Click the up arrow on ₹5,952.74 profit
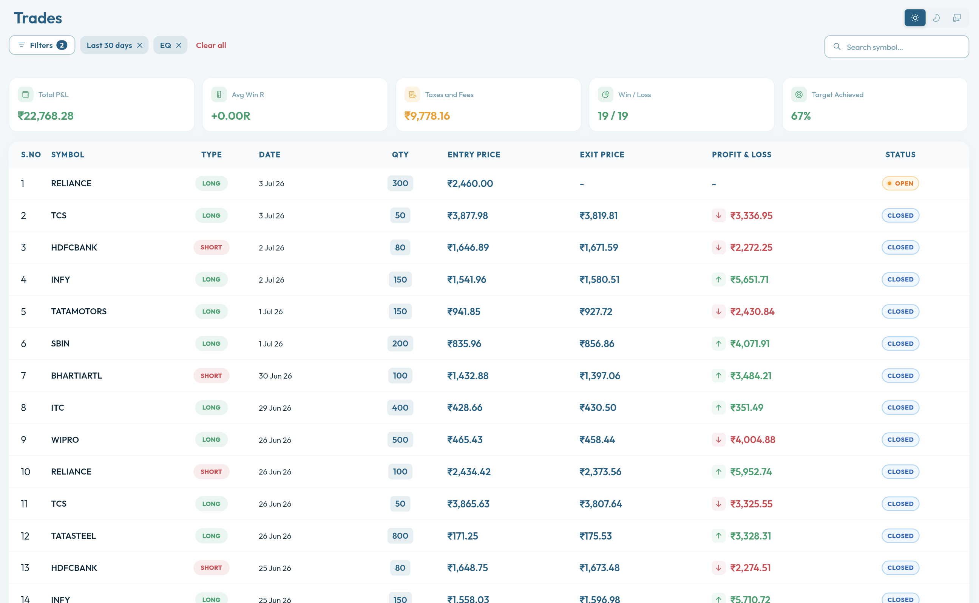 (x=718, y=472)
